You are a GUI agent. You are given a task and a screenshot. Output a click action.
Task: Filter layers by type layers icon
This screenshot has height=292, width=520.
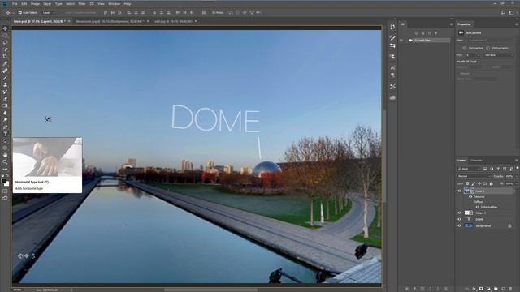click(x=498, y=169)
